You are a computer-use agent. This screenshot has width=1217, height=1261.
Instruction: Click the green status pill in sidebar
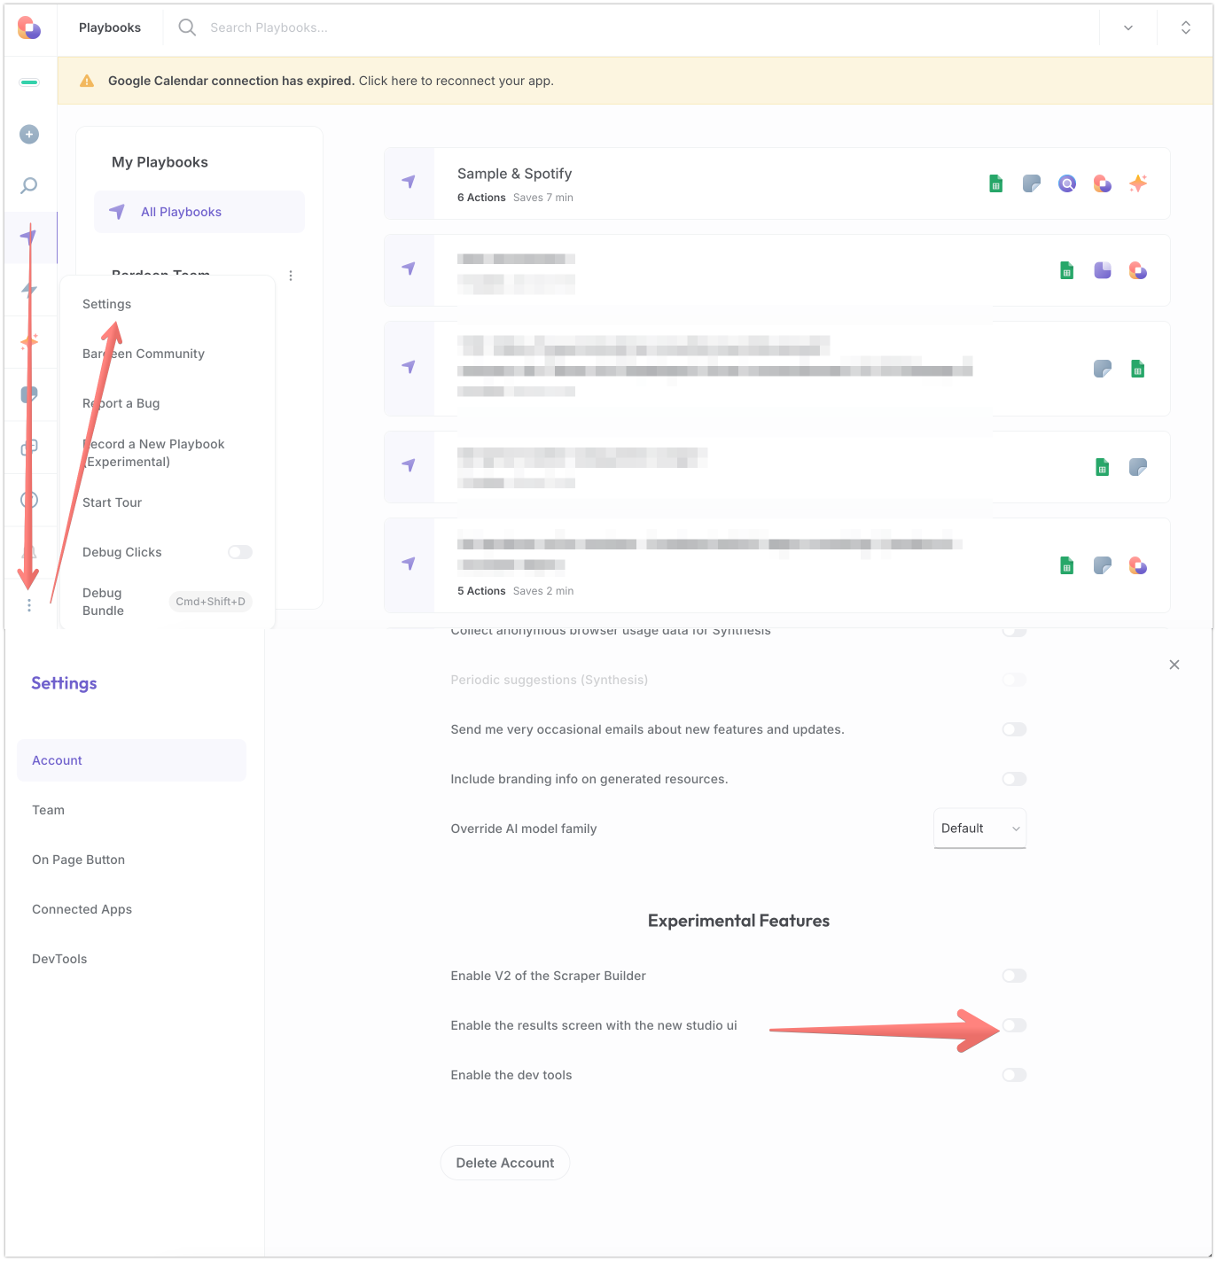point(29,82)
